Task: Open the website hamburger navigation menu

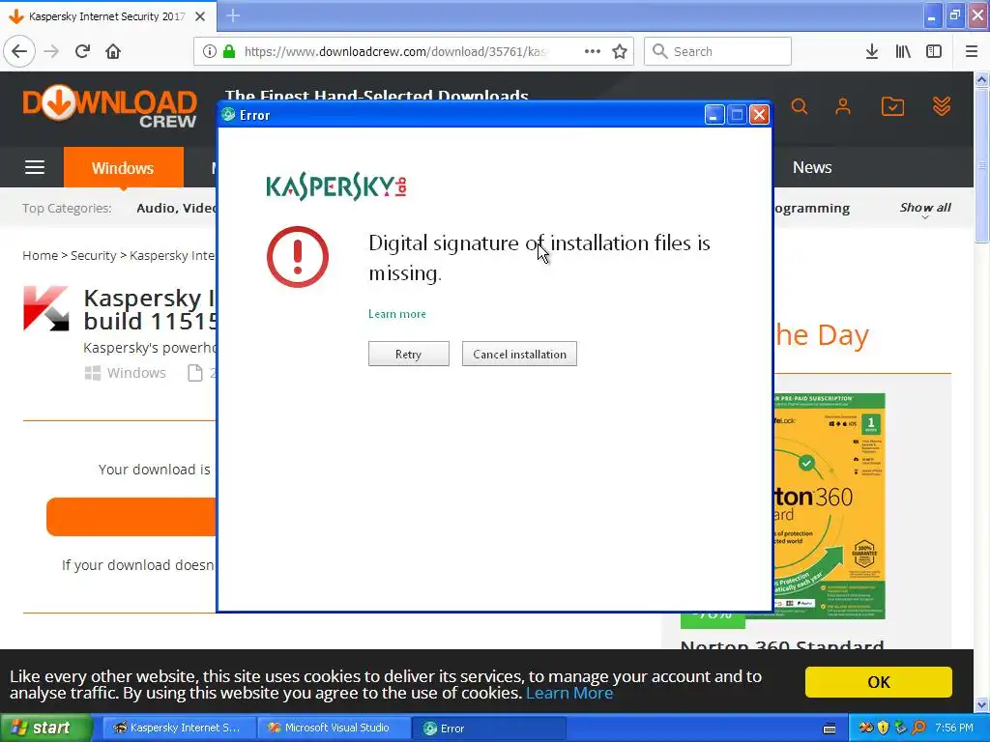Action: pyautogui.click(x=35, y=167)
